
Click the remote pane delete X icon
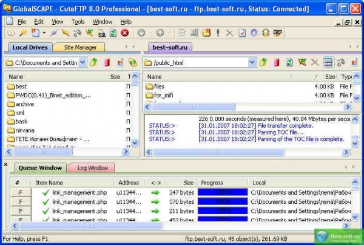coord(314,62)
